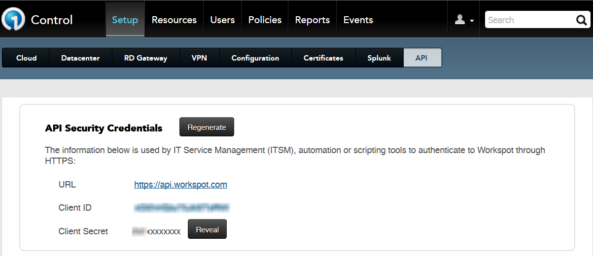Viewport: 593px width, 256px height.
Task: Select the RD Gateway tab
Action: tap(145, 58)
